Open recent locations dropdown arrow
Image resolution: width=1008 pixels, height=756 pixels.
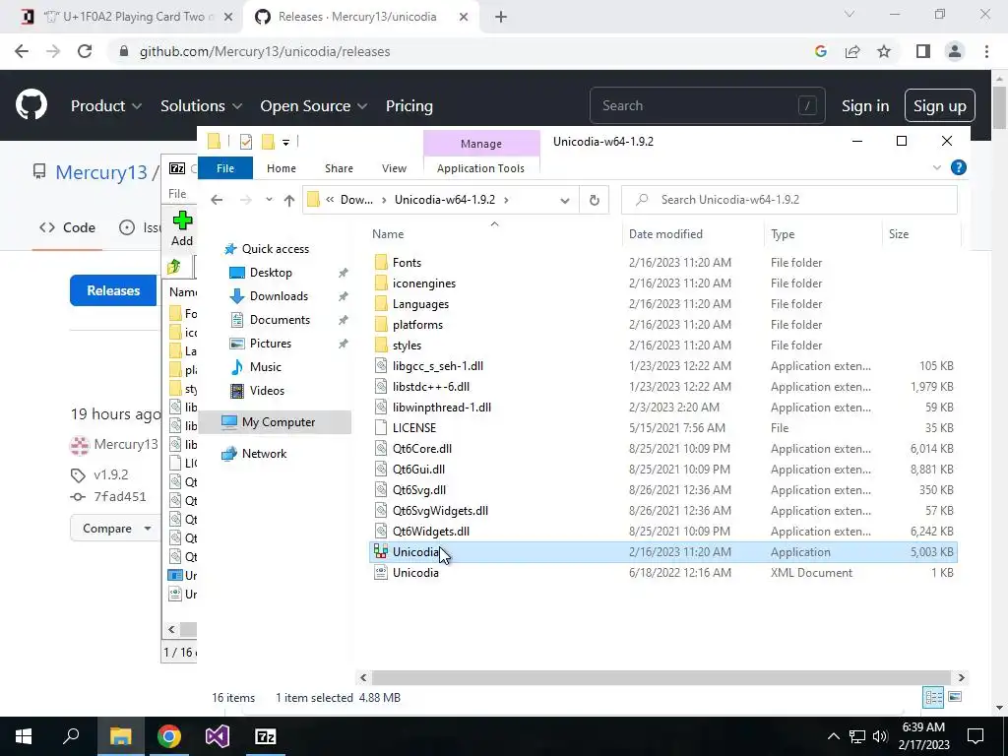point(269,200)
